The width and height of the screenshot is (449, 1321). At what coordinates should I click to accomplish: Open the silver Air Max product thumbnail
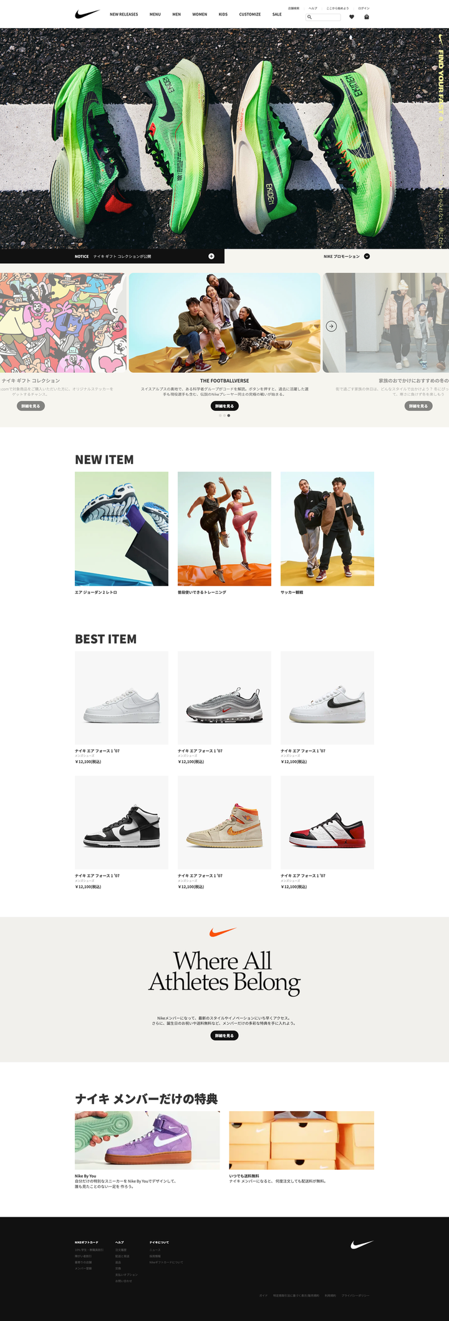click(x=224, y=698)
